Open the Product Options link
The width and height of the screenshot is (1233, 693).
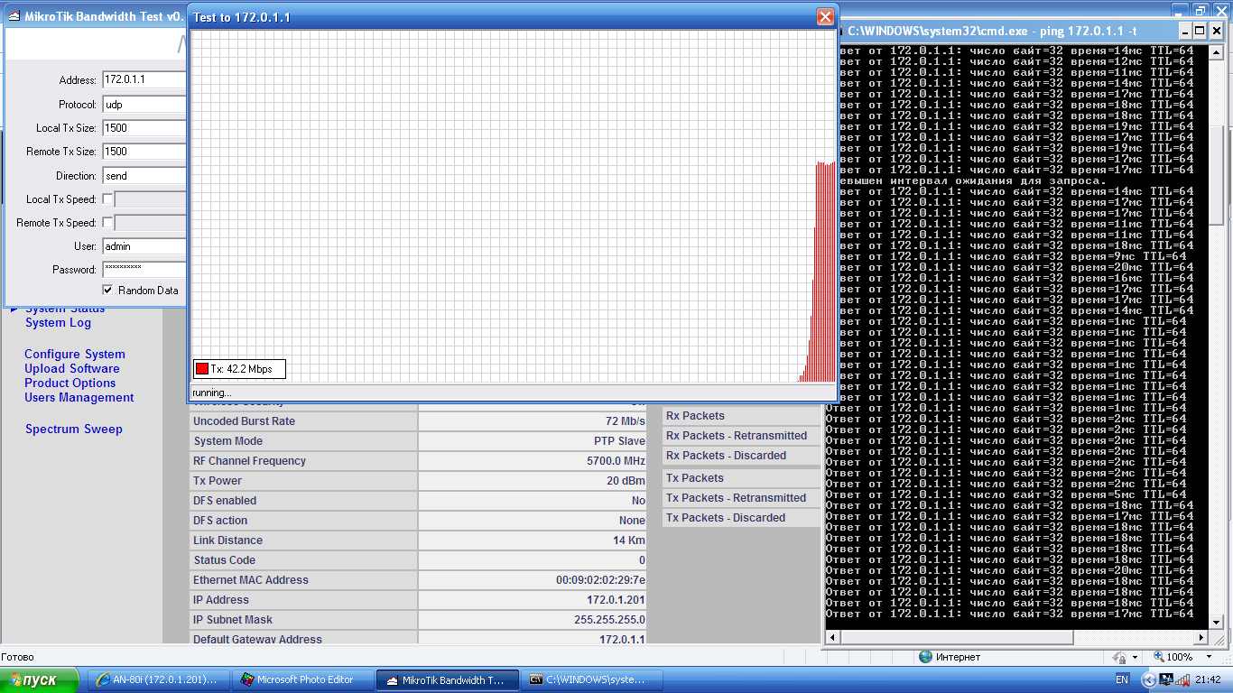(x=70, y=383)
